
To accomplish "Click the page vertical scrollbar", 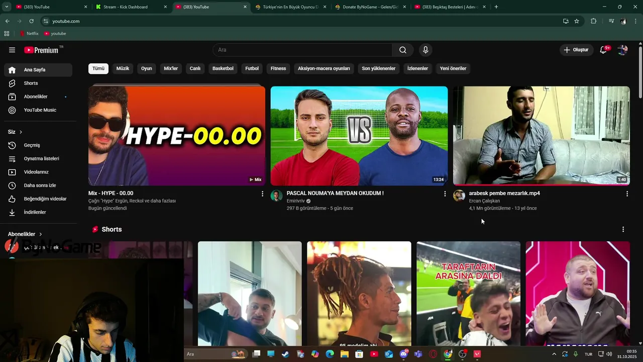I will 640,72.
